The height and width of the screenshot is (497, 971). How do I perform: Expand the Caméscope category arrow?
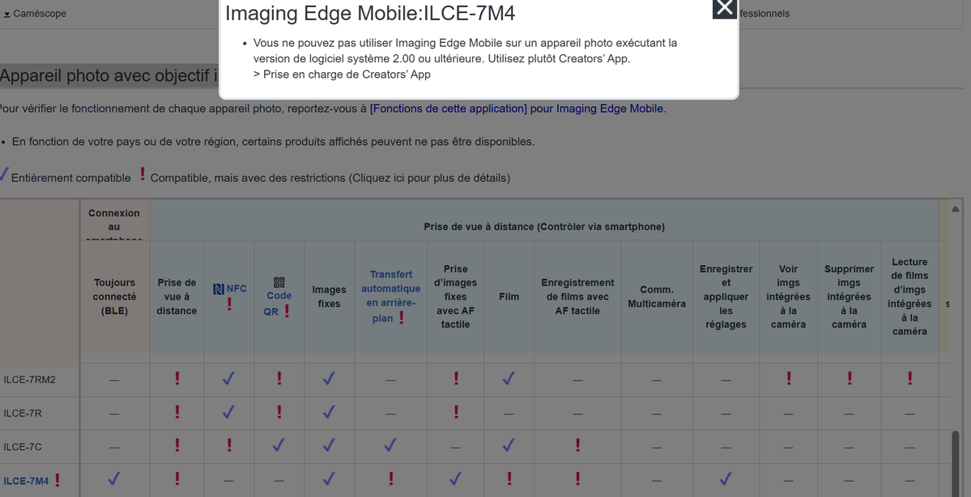(6, 14)
